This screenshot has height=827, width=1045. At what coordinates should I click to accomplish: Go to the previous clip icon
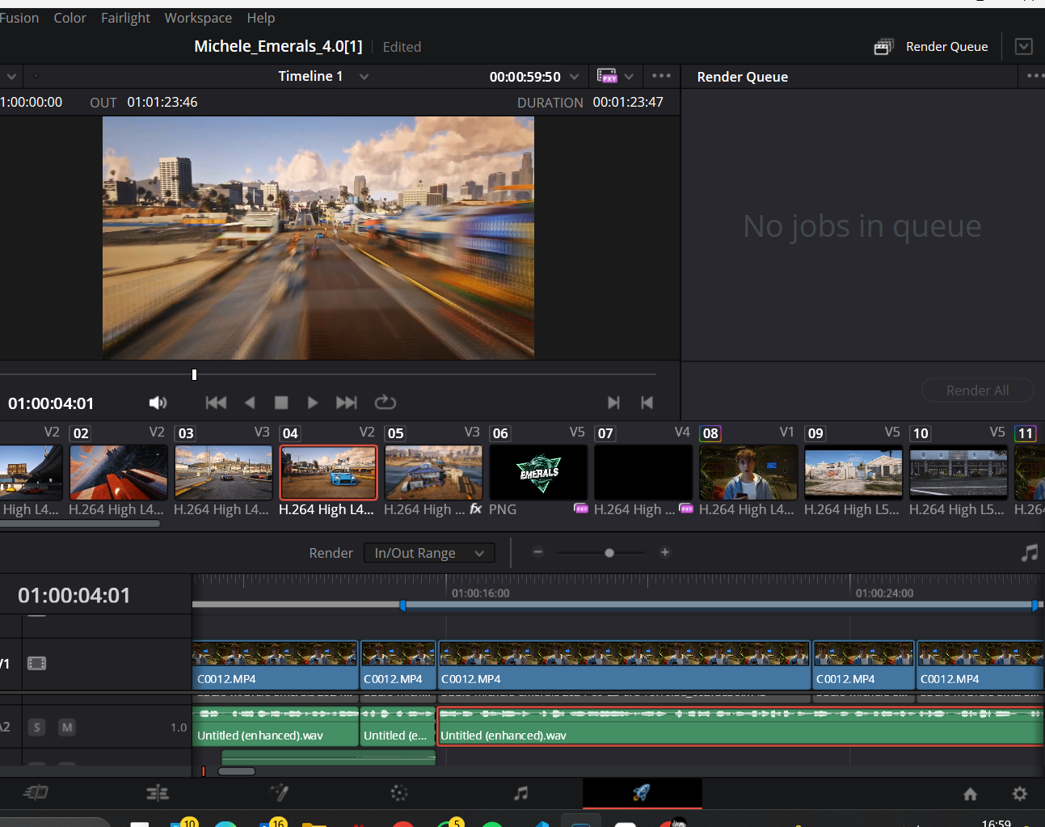pos(647,403)
